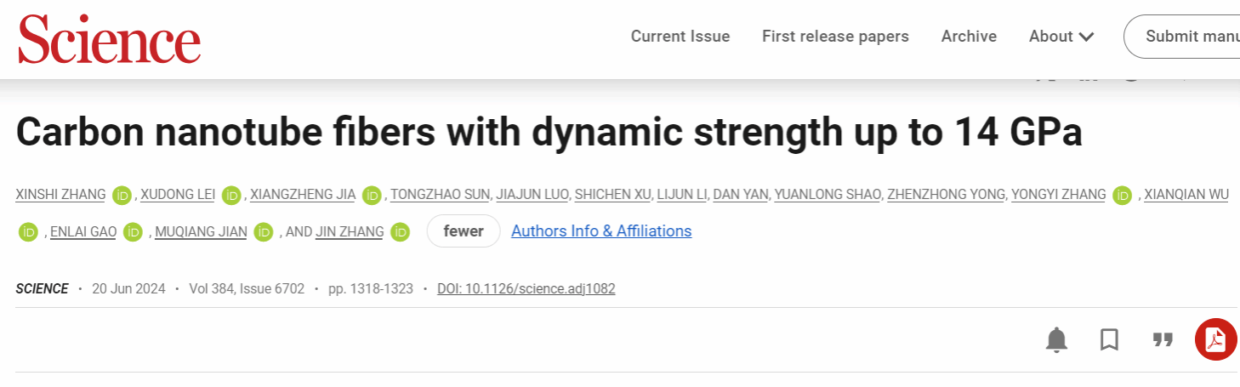
Task: Expand the About dropdown menu
Action: pos(1061,37)
